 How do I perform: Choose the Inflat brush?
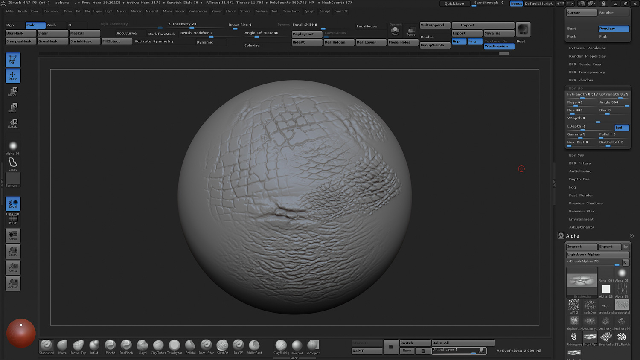[94, 345]
